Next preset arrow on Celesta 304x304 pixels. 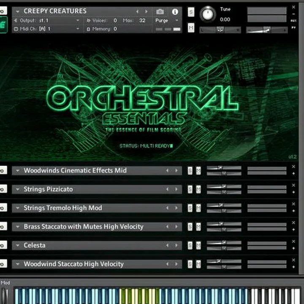click(x=176, y=245)
